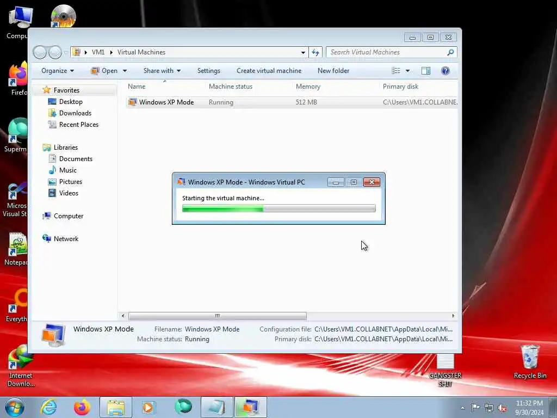The image size is (557, 418).
Task: Click Windows XP Mode row icon
Action: [133, 102]
